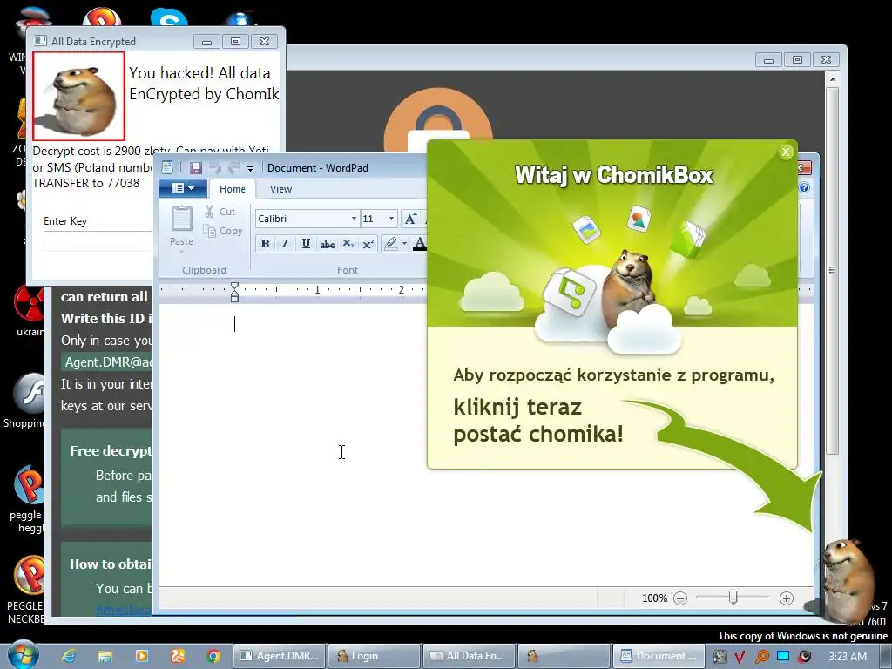Open Google Chrome from taskbar
The image size is (892, 669).
(x=213, y=656)
